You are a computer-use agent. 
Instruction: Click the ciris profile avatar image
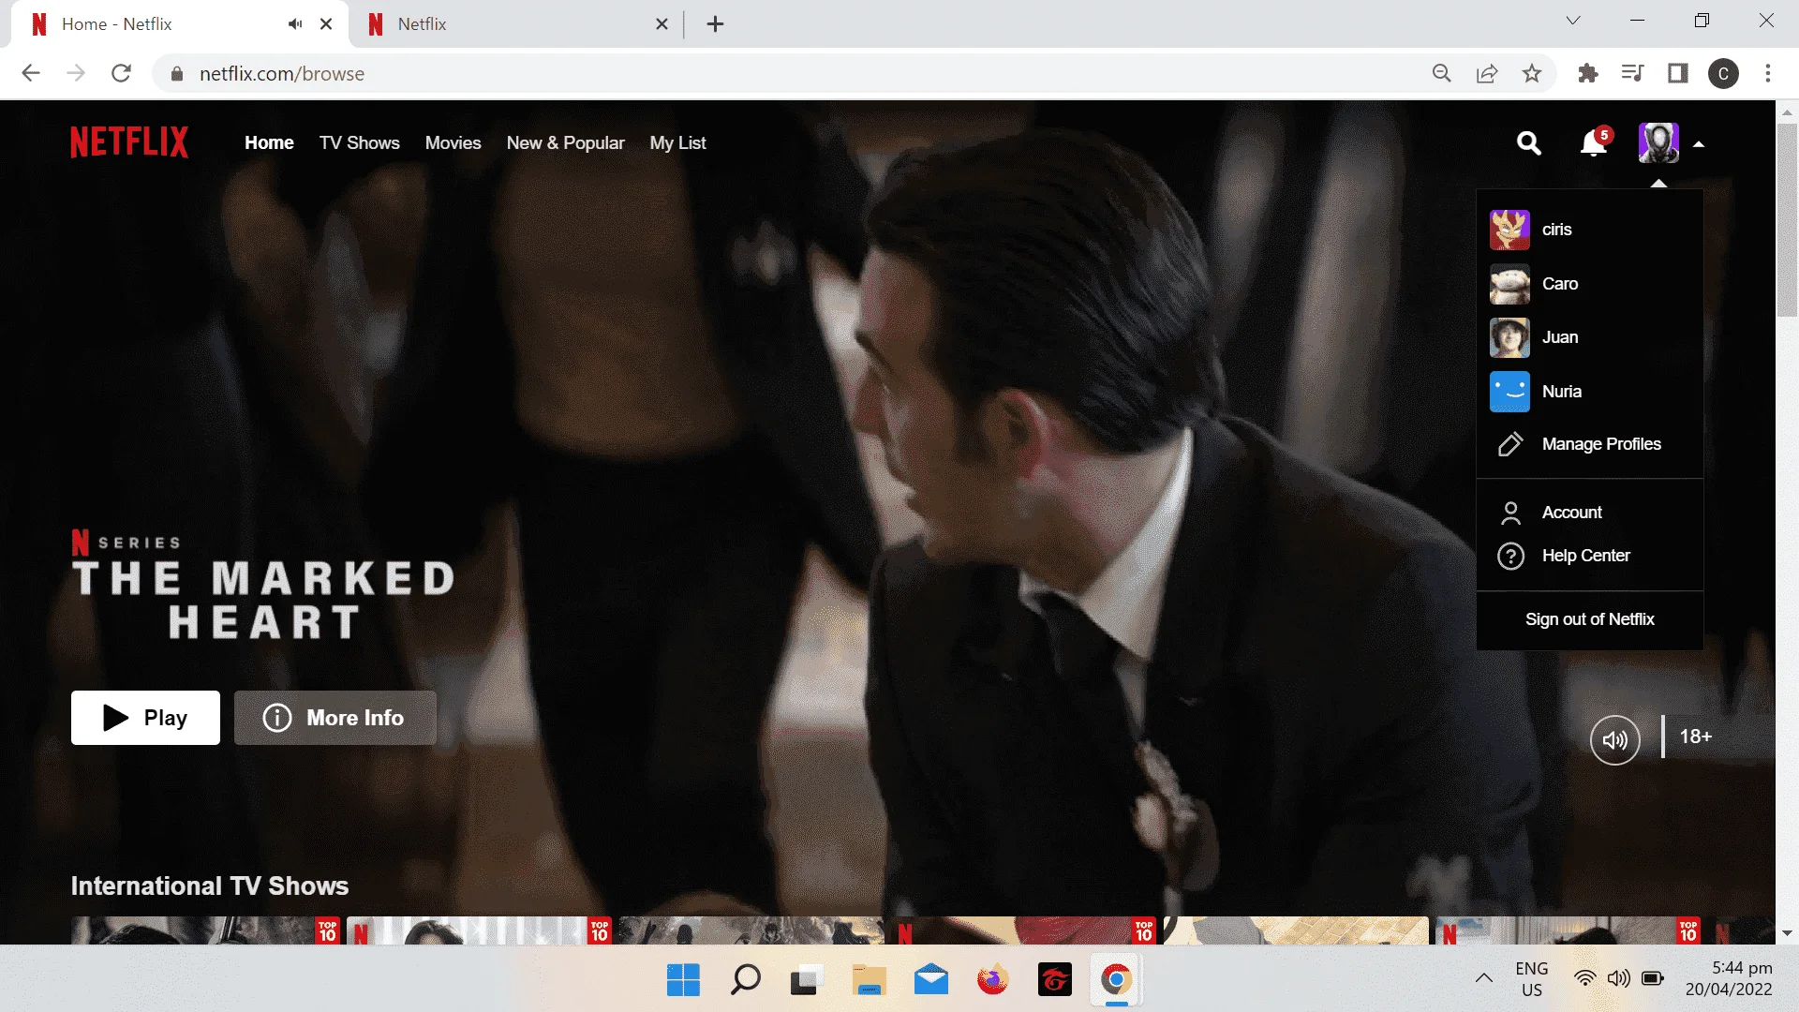coord(1509,230)
